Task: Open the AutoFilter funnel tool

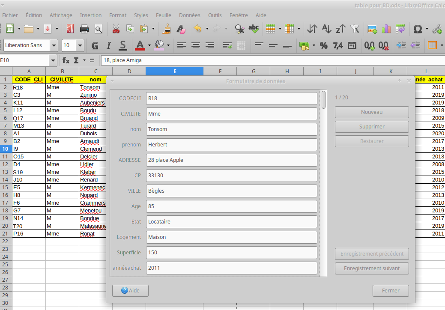Action: 355,29
